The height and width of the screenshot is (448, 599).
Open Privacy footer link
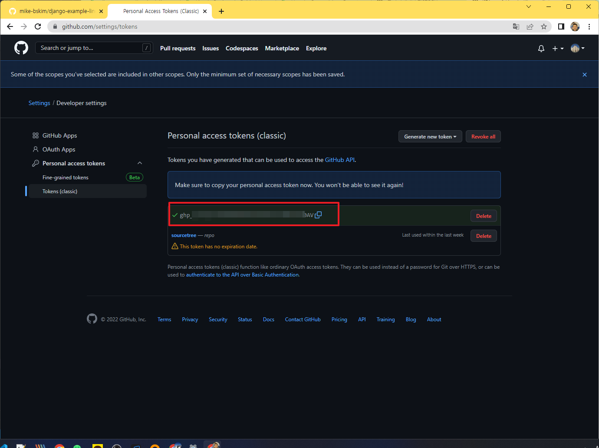point(190,320)
